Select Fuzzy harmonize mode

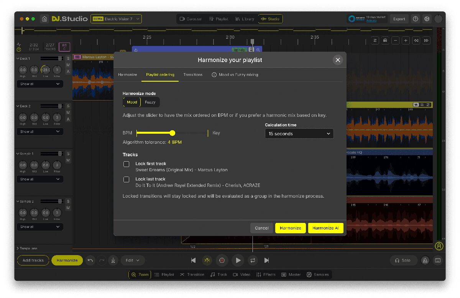point(150,102)
